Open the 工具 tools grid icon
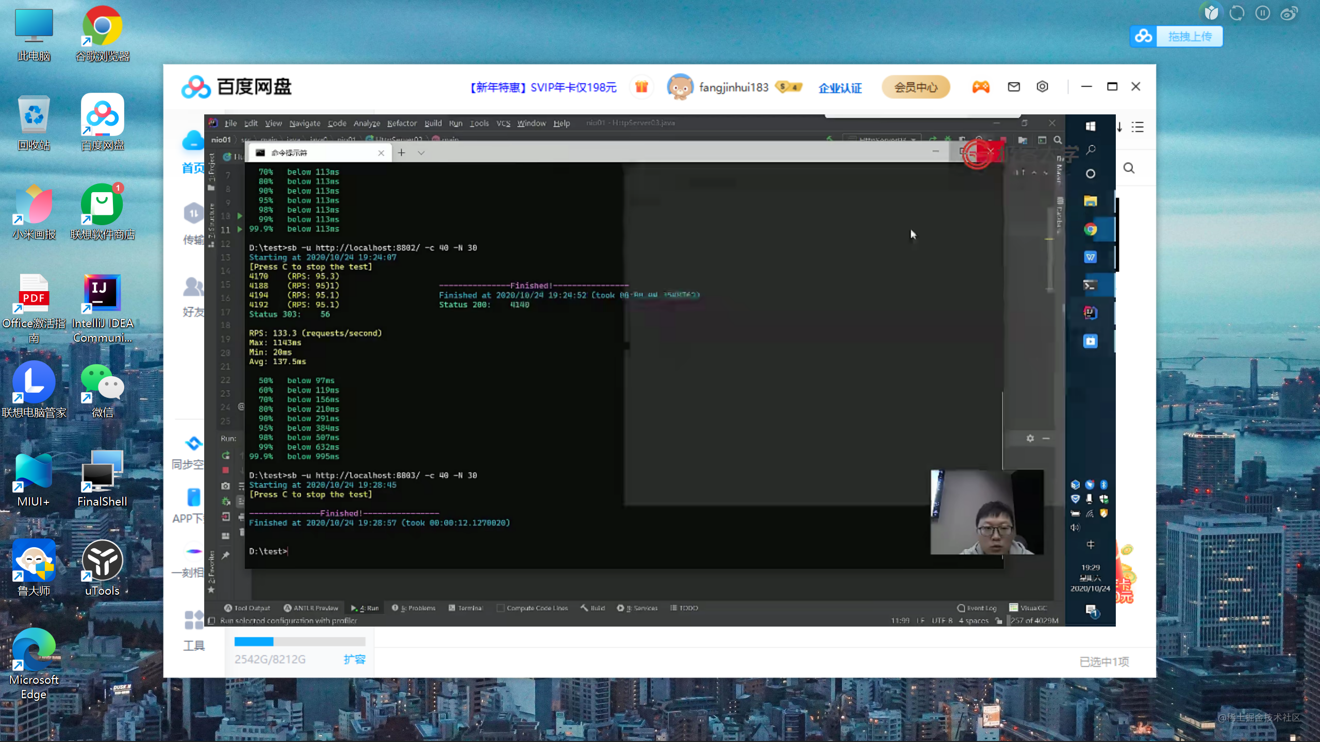This screenshot has width=1320, height=742. click(194, 620)
